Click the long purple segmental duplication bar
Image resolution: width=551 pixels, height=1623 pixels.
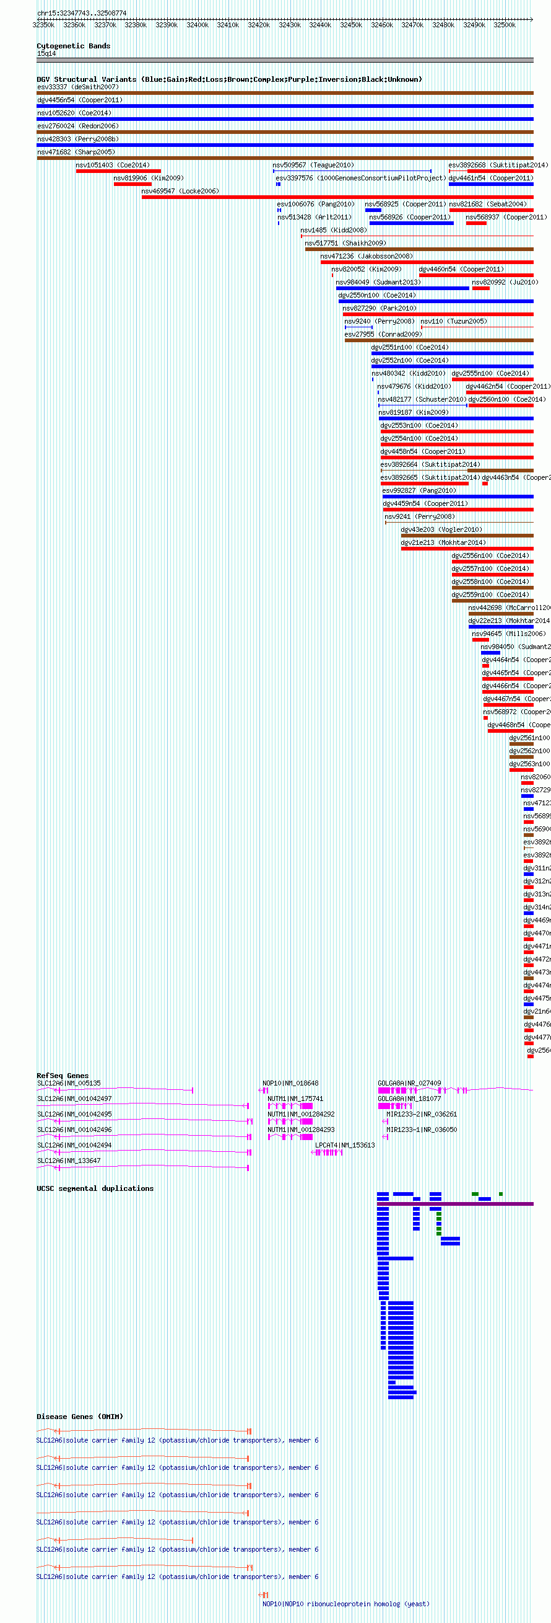tap(456, 1204)
